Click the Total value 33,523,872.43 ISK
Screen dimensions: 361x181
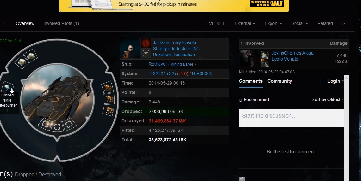pyautogui.click(x=167, y=140)
